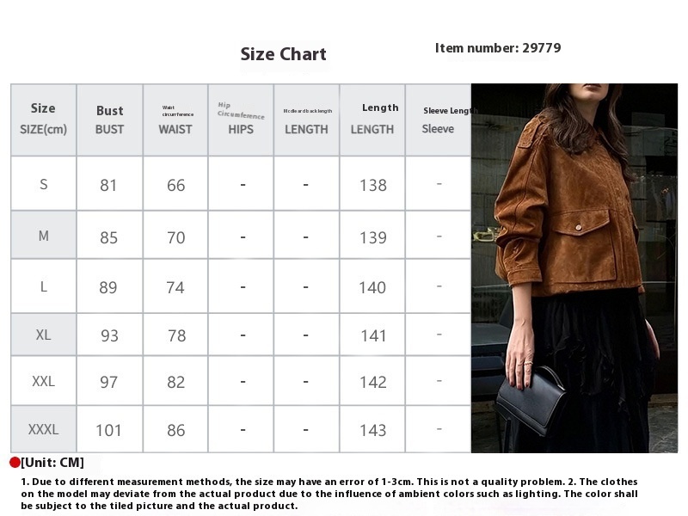Select the Size Chart title

point(284,54)
